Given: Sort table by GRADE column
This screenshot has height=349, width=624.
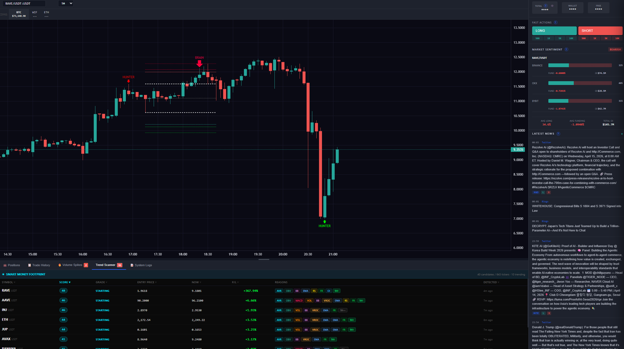Looking at the screenshot, I should click(x=100, y=282).
